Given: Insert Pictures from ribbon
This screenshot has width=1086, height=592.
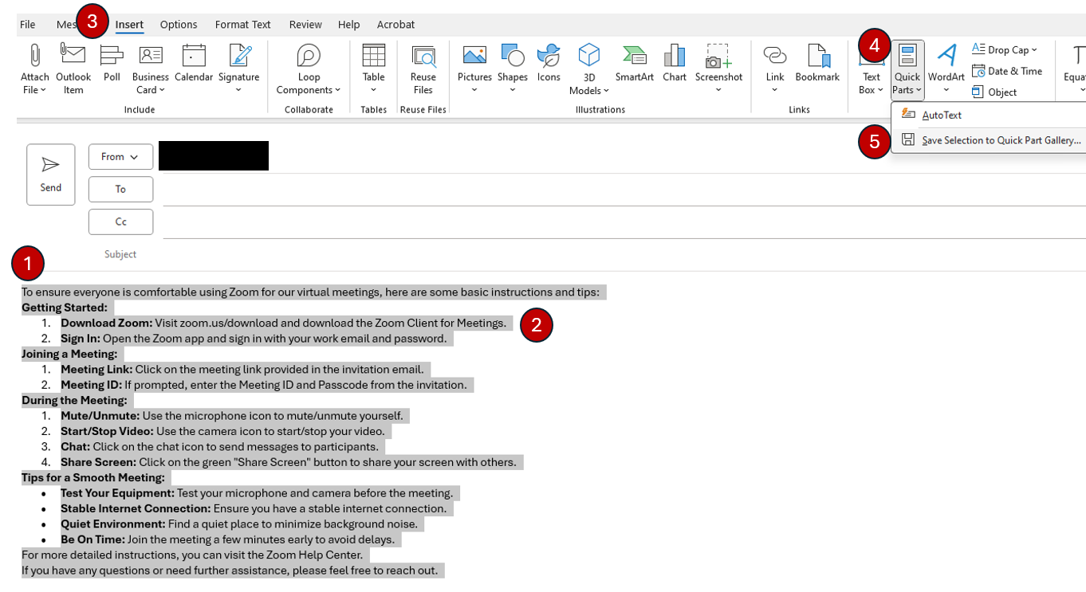Looking at the screenshot, I should (x=474, y=69).
